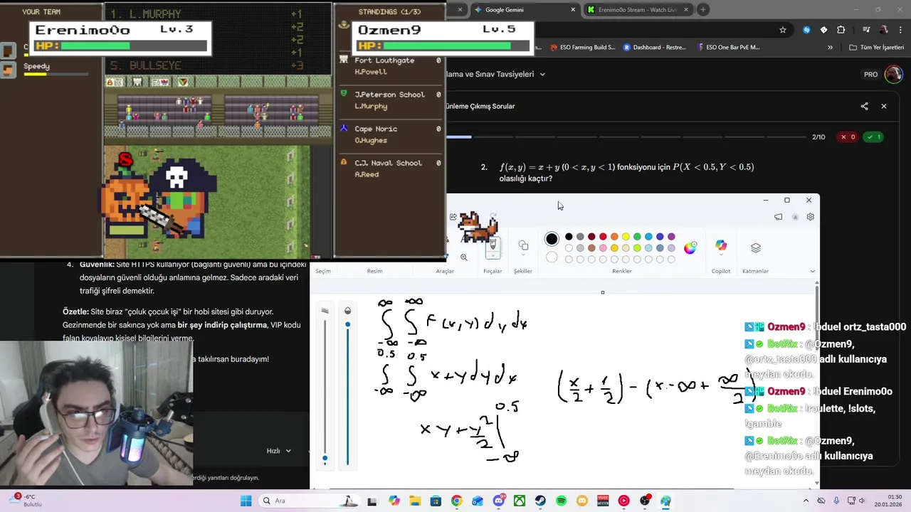Open the Paint settings gear
Image resolution: width=911 pixels, height=512 pixels.
[810, 217]
